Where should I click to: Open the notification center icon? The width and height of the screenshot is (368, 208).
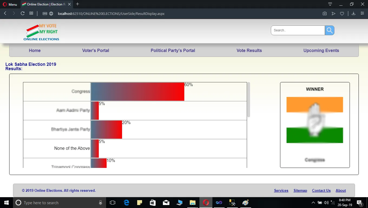pyautogui.click(x=360, y=203)
